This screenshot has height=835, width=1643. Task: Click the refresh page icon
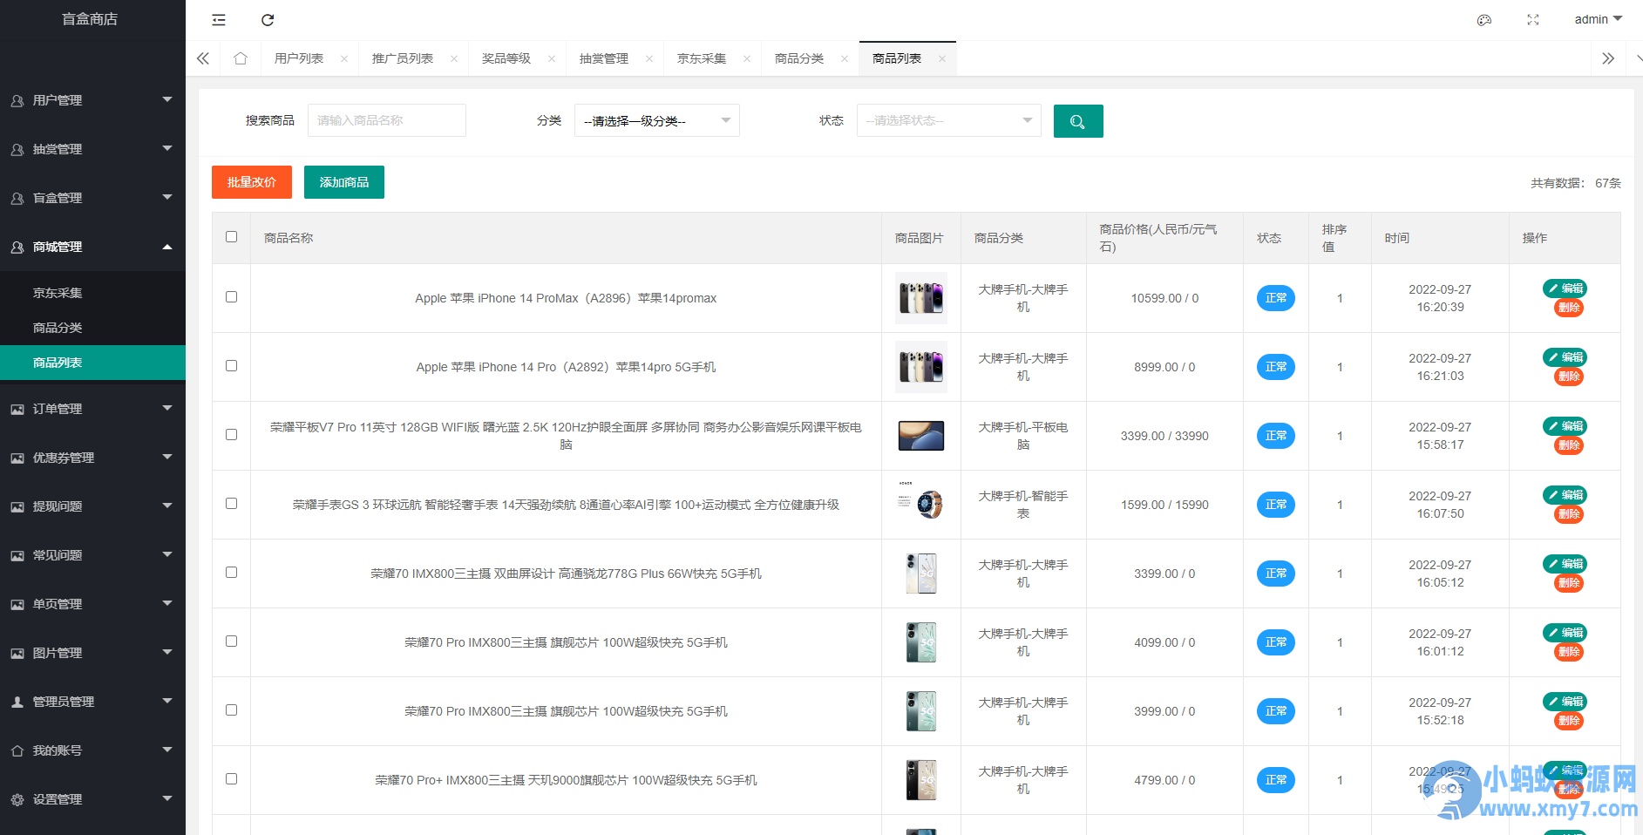pos(268,20)
